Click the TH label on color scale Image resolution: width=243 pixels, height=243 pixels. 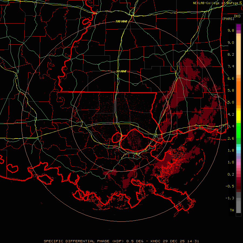coord(232,210)
